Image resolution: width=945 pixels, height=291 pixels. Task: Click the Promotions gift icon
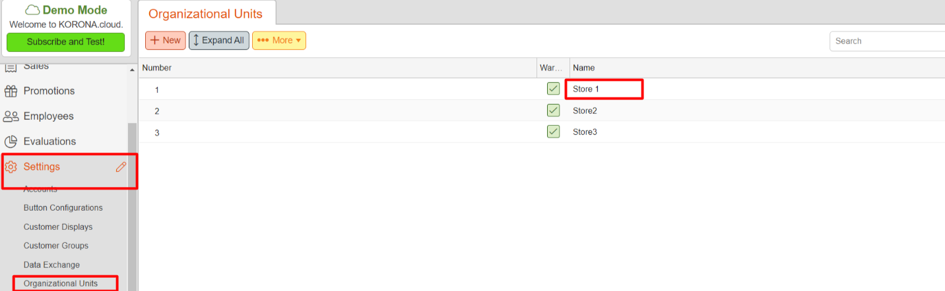(x=11, y=91)
